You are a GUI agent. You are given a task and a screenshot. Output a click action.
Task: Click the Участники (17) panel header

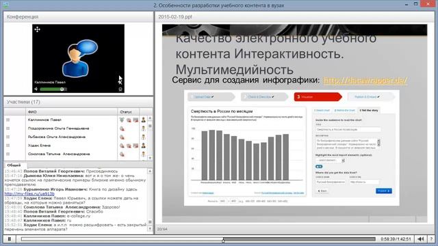click(78, 102)
